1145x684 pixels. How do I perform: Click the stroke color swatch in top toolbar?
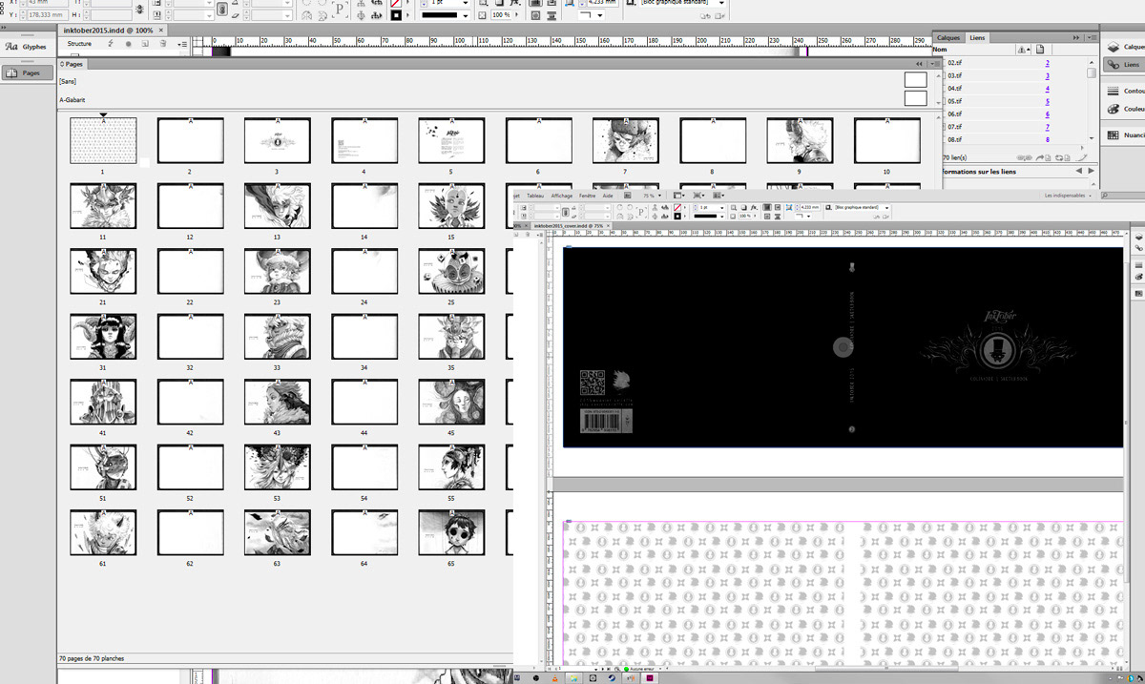point(395,3)
